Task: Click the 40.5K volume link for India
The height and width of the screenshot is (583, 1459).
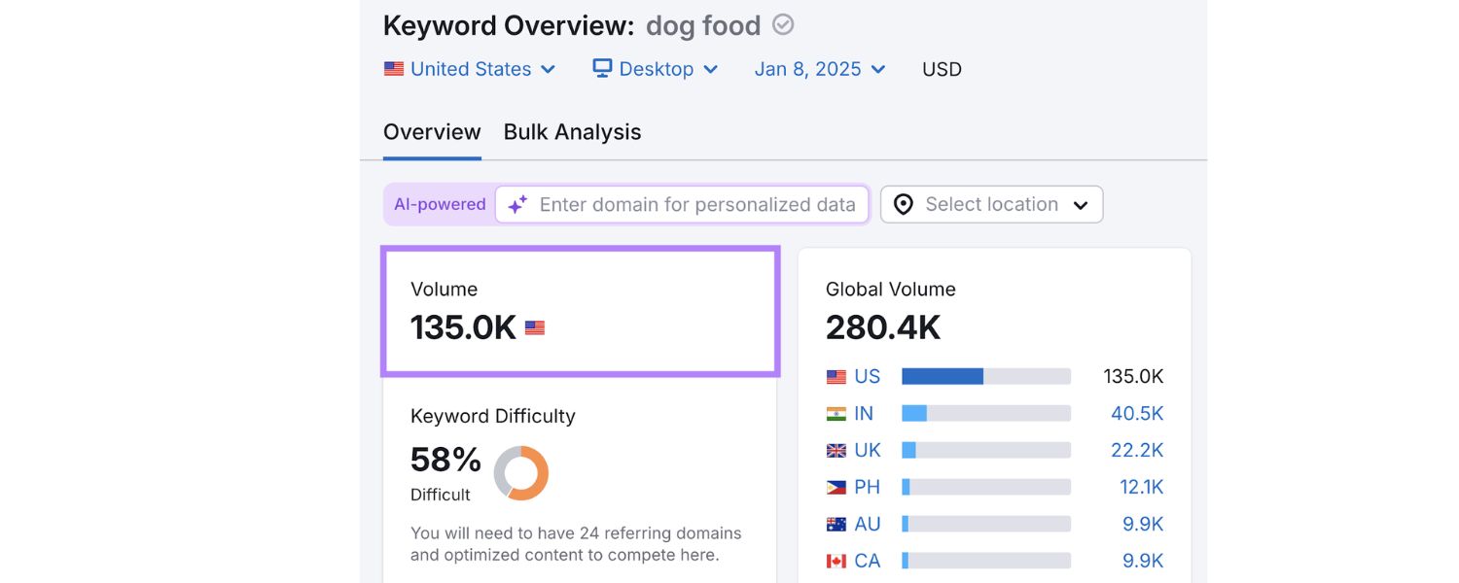Action: point(1137,413)
